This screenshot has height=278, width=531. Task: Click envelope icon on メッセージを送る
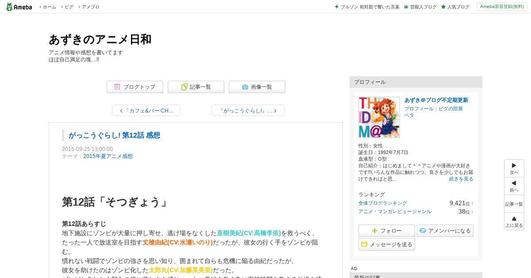365,244
